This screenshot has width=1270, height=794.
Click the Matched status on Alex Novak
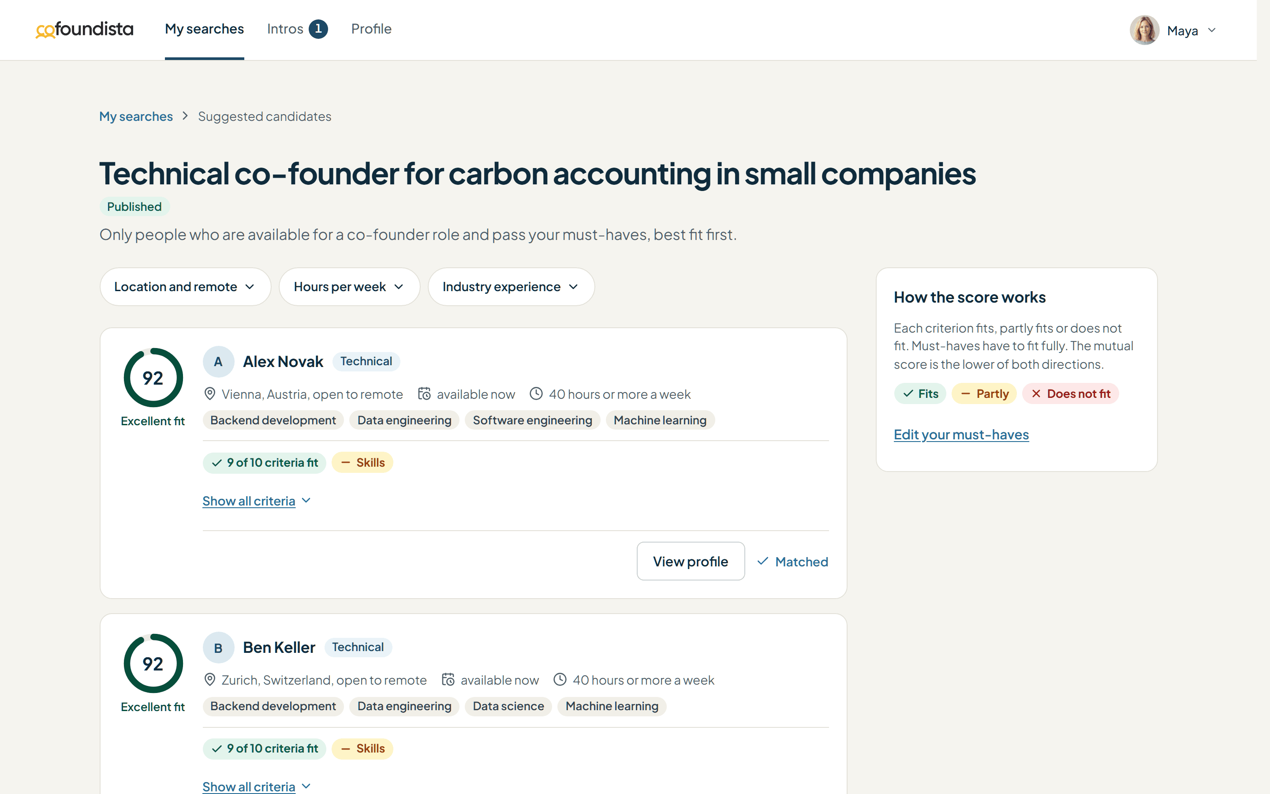pyautogui.click(x=792, y=562)
